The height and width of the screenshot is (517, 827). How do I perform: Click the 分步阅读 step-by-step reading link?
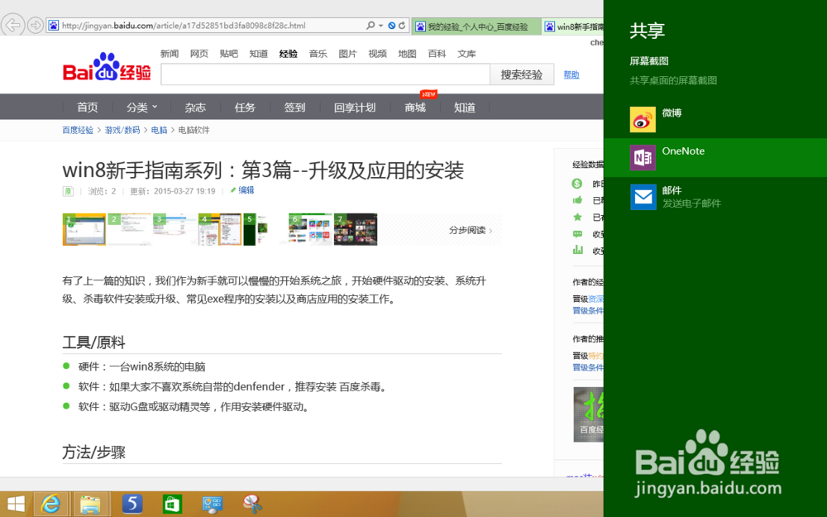471,230
